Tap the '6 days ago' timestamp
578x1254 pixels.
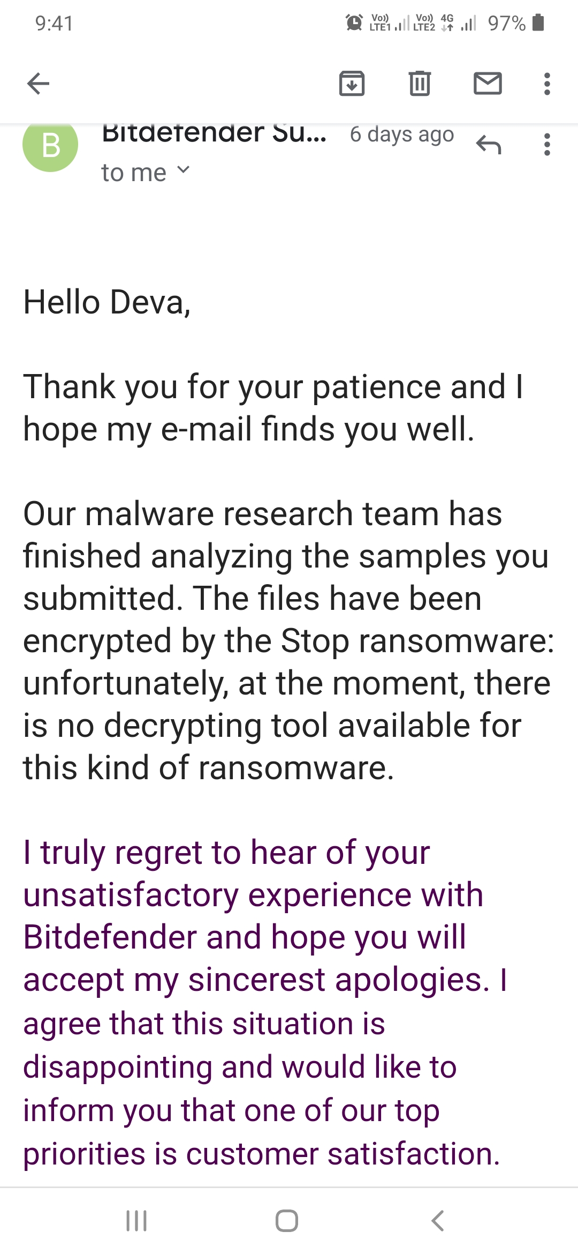coord(401,135)
